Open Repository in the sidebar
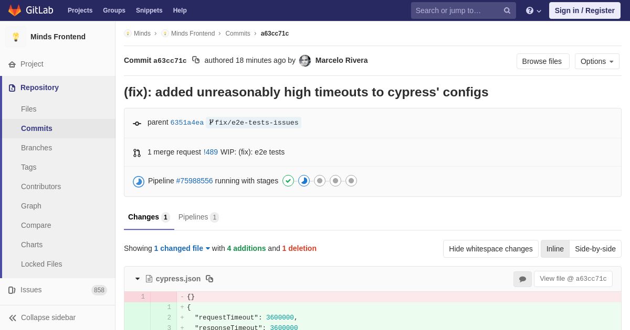Screen dimensions: 630x330 click(x=58, y=87)
